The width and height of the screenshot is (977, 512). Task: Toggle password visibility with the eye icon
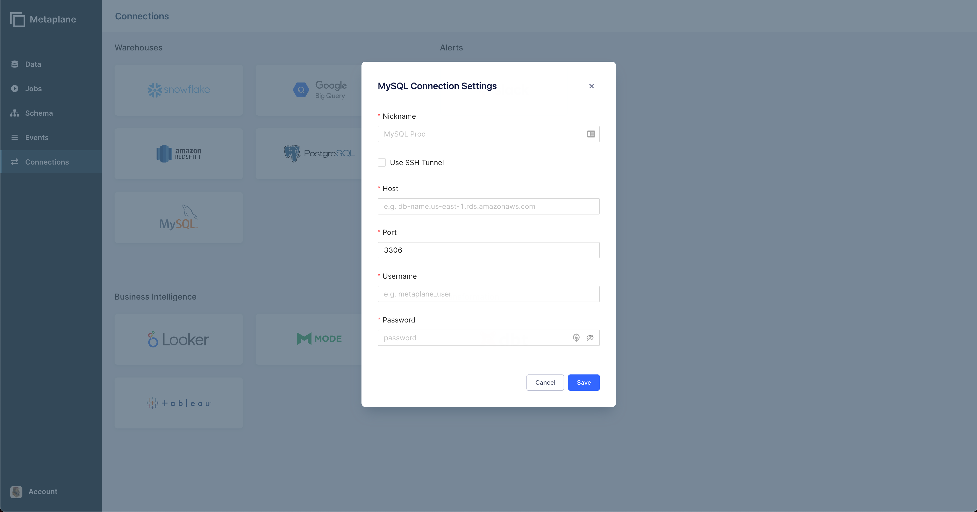click(590, 338)
